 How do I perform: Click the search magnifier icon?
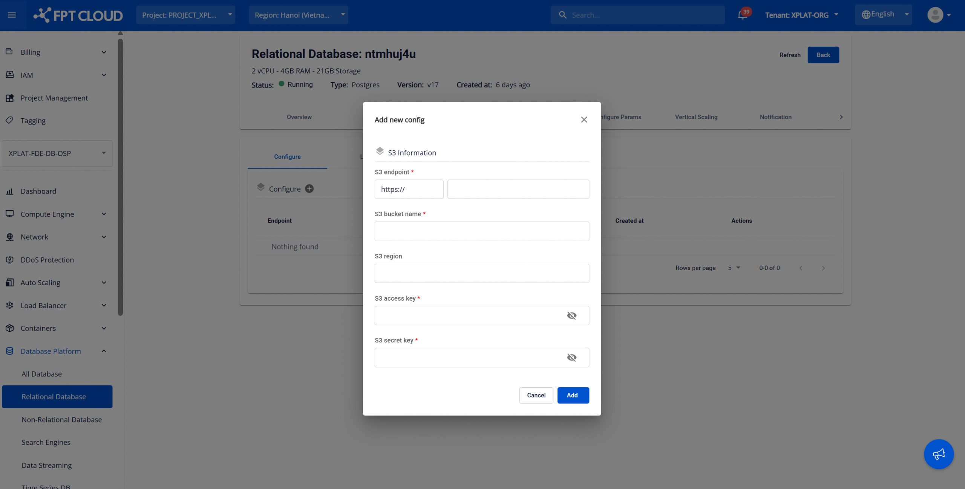pos(562,15)
